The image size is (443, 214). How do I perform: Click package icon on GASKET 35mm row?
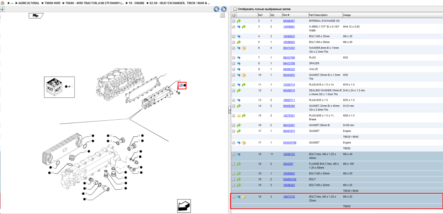tap(244, 75)
